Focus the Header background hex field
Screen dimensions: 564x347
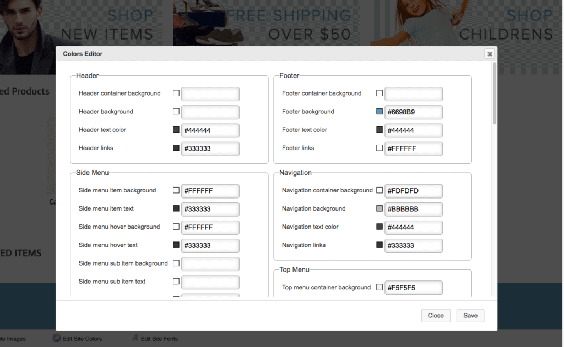tap(210, 112)
